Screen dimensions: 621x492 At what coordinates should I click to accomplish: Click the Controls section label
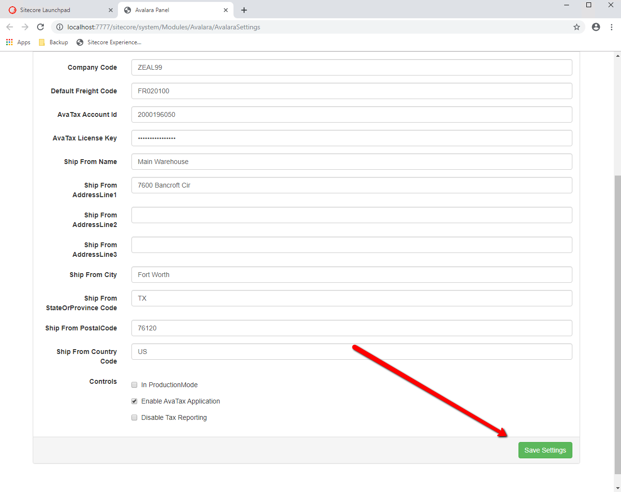(x=103, y=381)
